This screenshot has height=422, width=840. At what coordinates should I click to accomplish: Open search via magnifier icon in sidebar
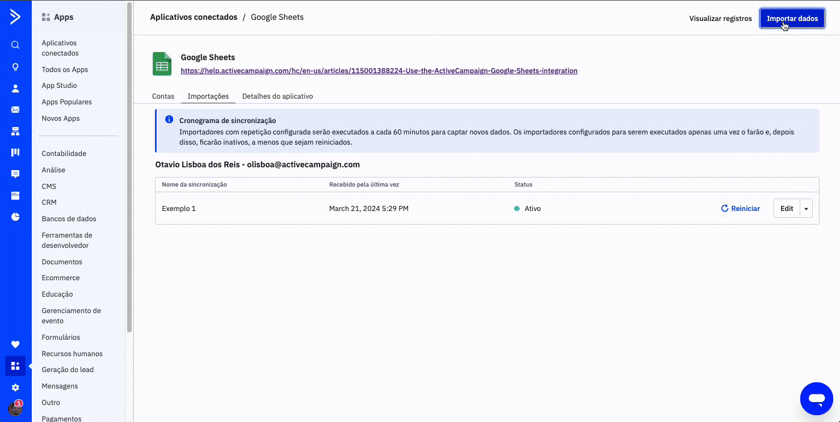pyautogui.click(x=15, y=45)
